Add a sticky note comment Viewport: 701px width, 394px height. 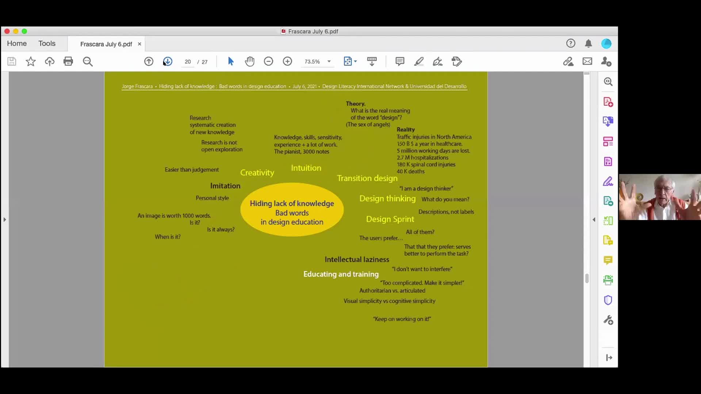pos(400,61)
